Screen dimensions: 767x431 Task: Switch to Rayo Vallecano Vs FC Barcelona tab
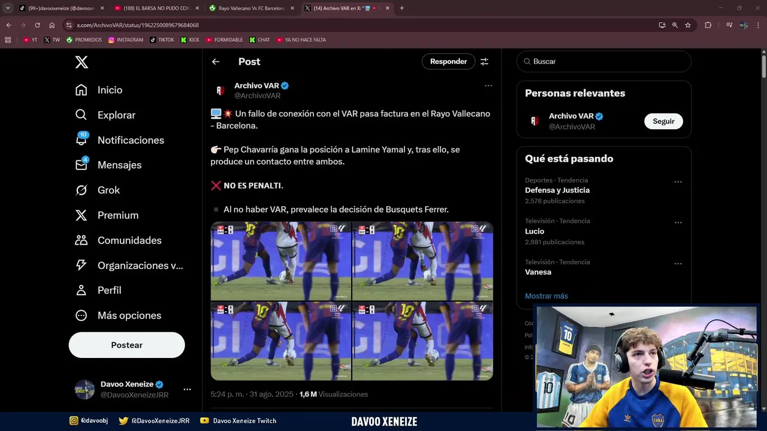(x=250, y=8)
